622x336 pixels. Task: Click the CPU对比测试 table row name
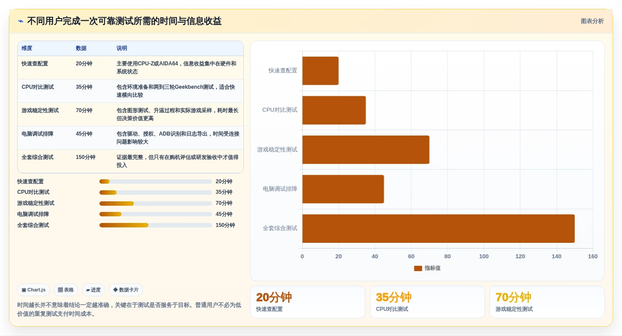point(38,87)
